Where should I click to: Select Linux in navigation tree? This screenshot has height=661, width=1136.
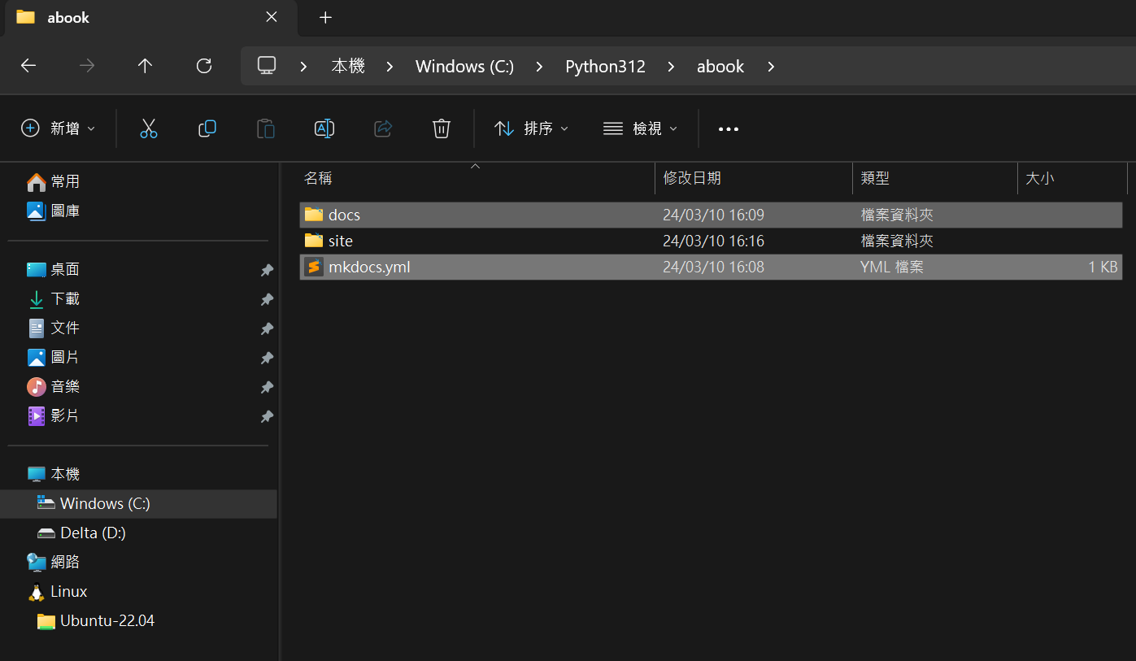68,591
